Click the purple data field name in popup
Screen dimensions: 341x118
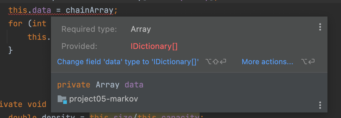pyautogui.click(x=134, y=85)
